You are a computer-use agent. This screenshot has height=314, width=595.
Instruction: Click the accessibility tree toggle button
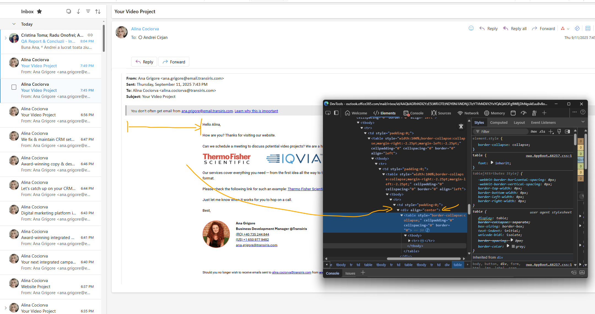pyautogui.click(x=461, y=126)
